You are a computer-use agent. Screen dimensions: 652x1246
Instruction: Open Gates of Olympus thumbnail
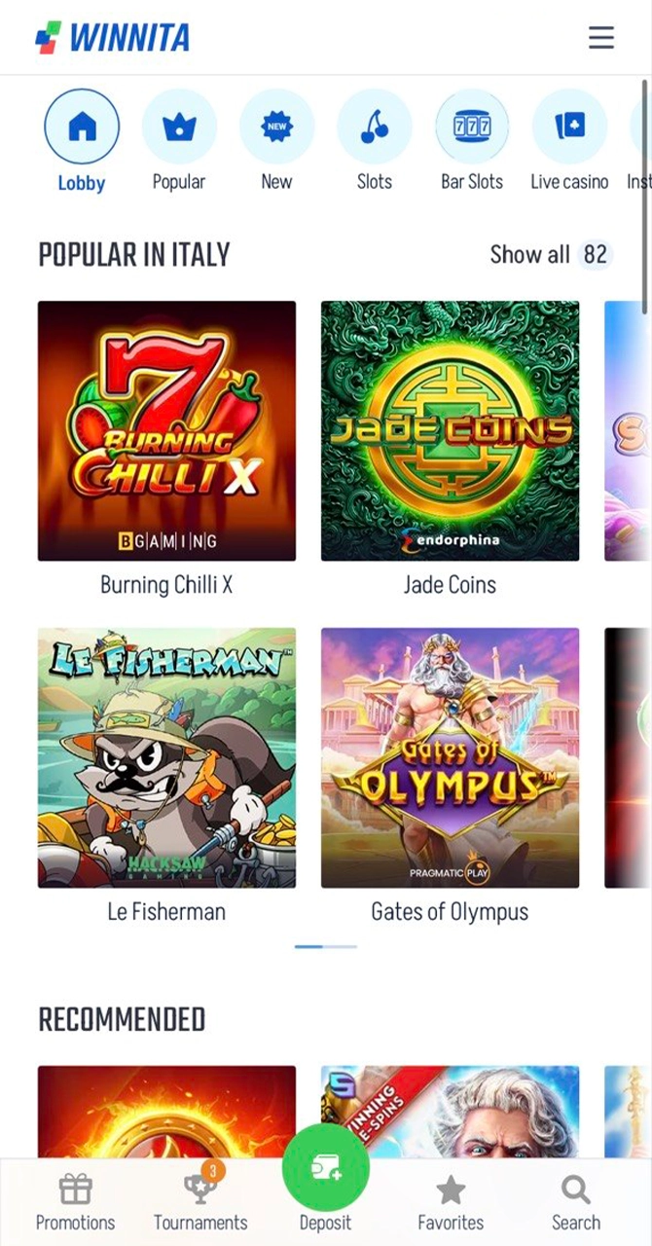450,757
